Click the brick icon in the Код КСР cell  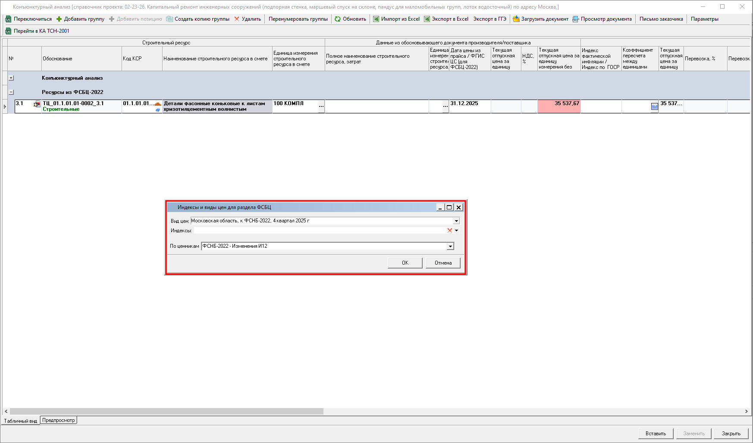(158, 104)
